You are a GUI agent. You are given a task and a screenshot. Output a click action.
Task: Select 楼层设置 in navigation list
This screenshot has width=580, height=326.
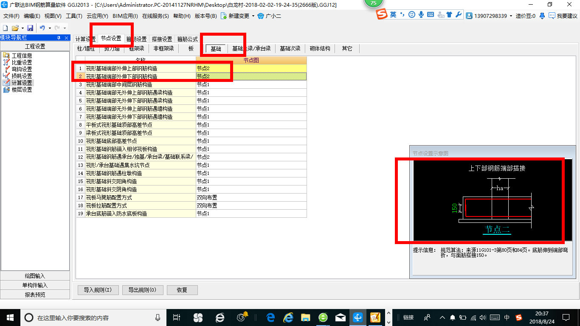22,90
